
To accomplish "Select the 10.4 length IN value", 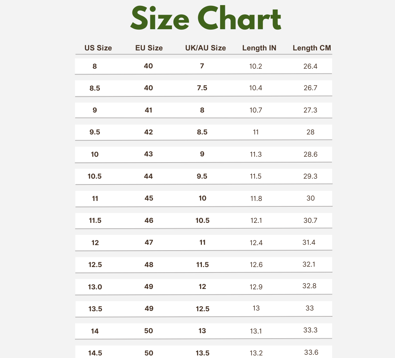I will click(256, 88).
